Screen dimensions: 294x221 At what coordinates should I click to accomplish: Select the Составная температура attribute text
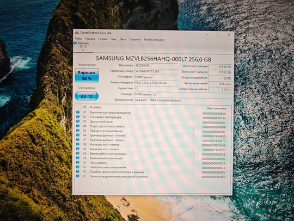(106, 117)
